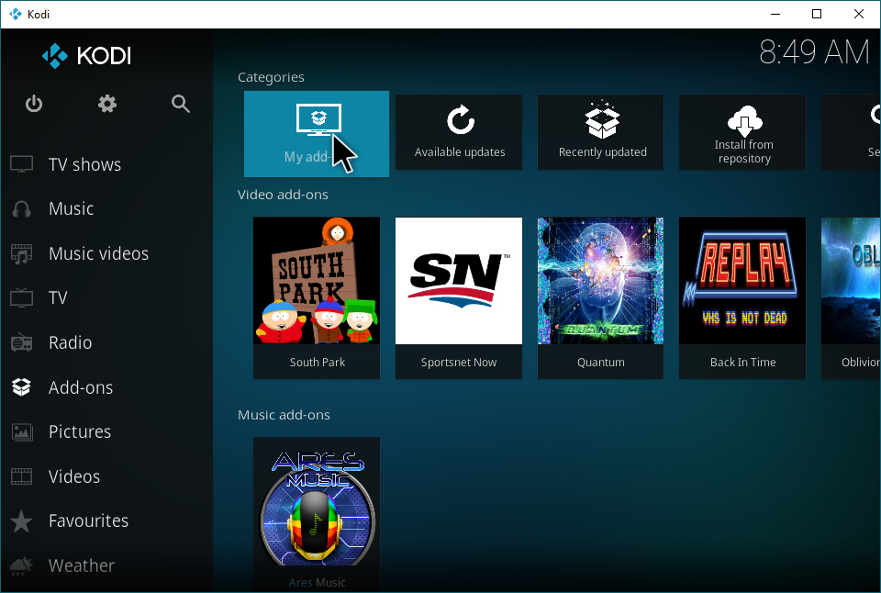Open Oblivion video add-on
Viewport: 881px width, 593px height.
[851, 298]
